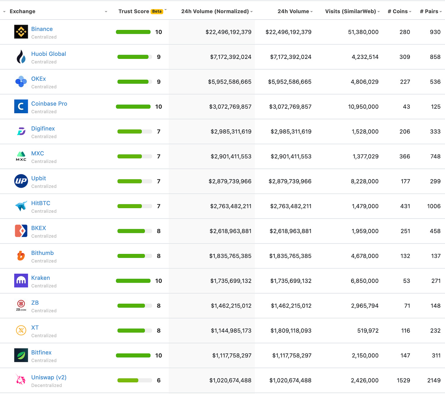This screenshot has height=394, width=445.
Task: Click the Huobi Global flame logo
Action: (21, 57)
